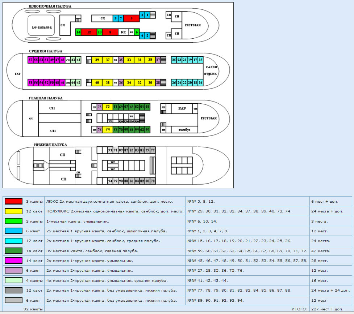Select red lux cabin 8 on boat deck
Screen dimensions: 354x314
pos(110,32)
